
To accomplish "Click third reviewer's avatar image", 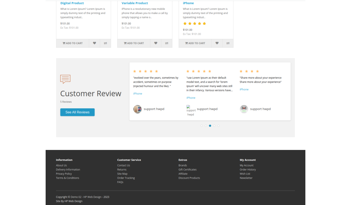I will click(244, 109).
